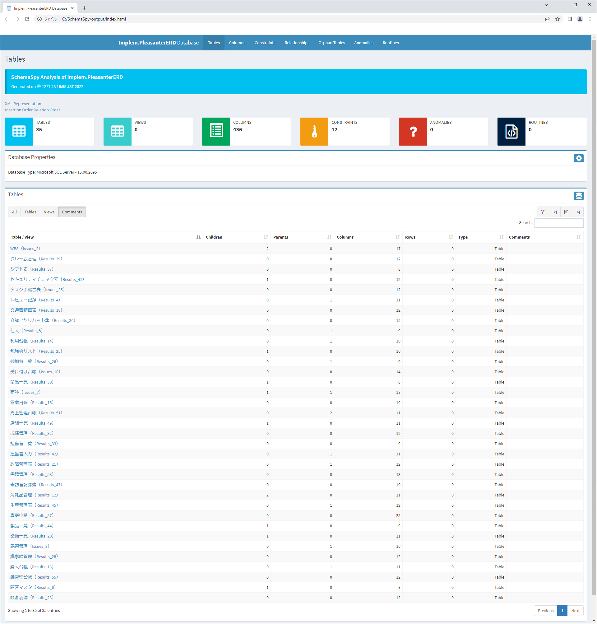Click the copy-to-clipboard export icon
Viewport: 597px width, 624px height.
click(x=543, y=212)
